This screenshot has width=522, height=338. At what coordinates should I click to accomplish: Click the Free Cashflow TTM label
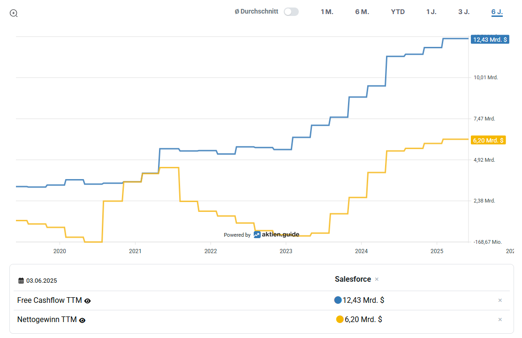50,300
